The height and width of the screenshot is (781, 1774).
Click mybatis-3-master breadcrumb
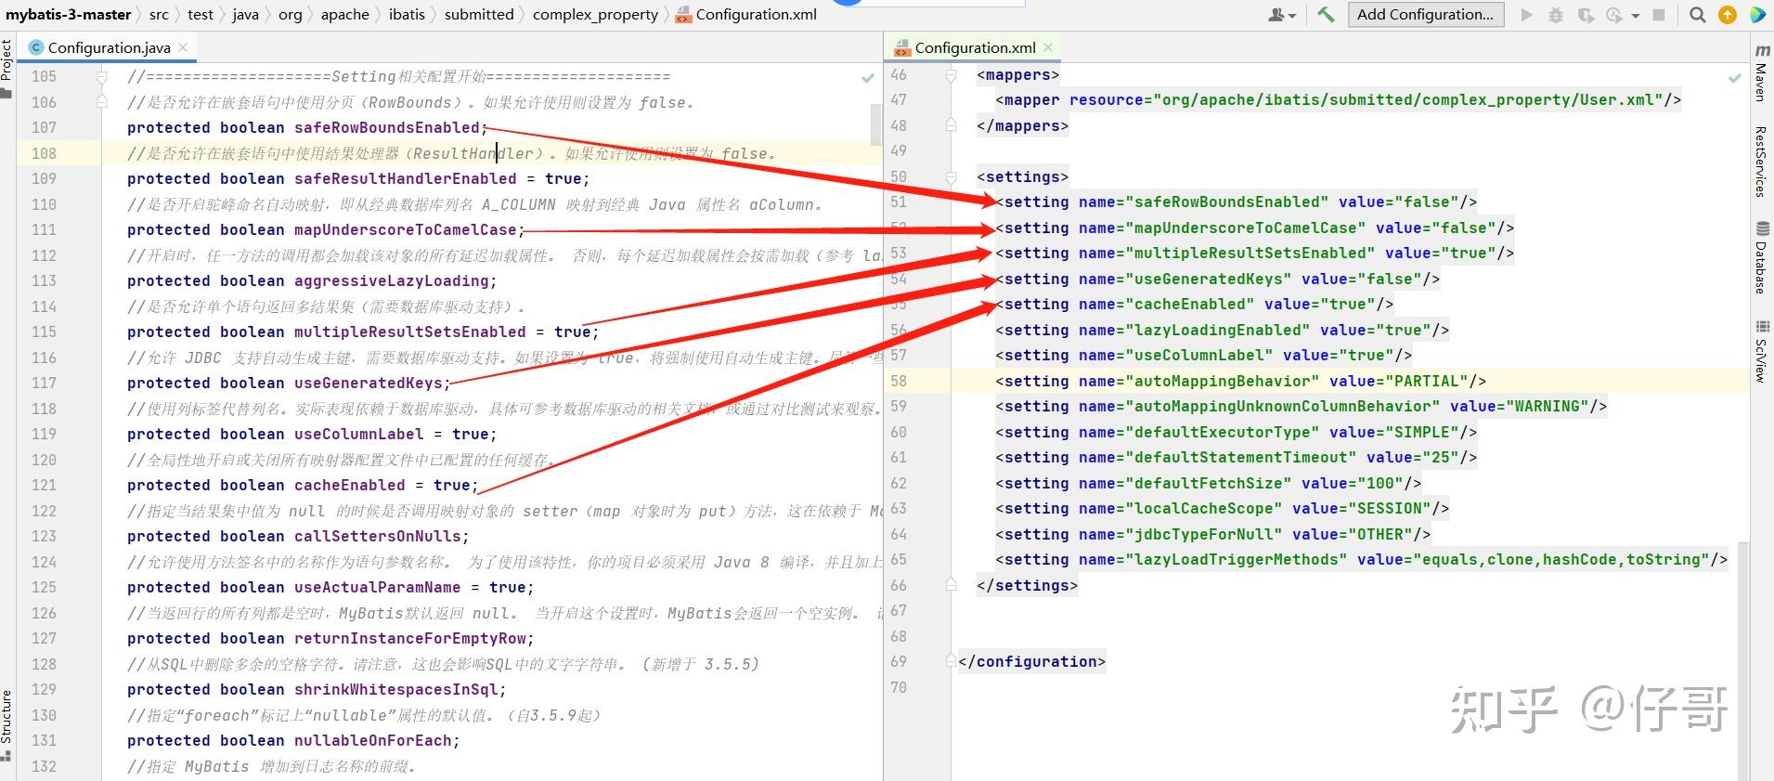click(69, 14)
